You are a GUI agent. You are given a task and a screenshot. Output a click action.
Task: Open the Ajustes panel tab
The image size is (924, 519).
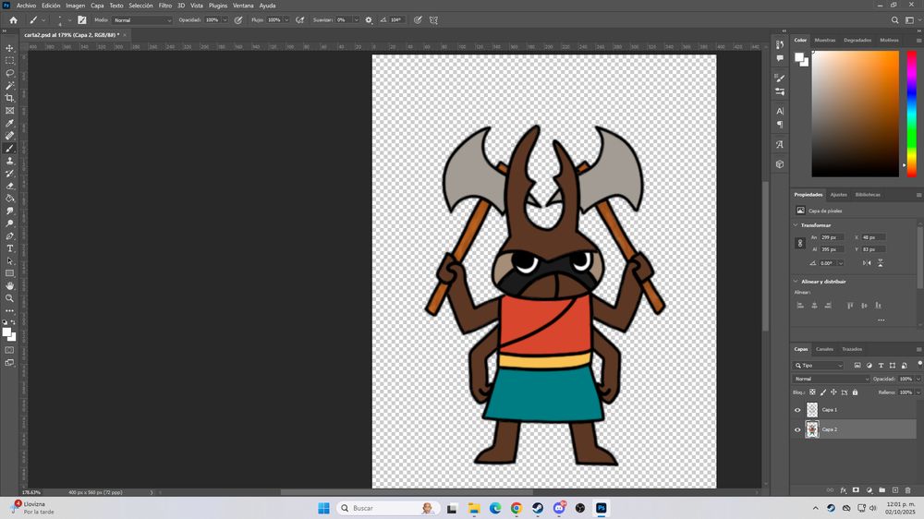click(x=838, y=195)
